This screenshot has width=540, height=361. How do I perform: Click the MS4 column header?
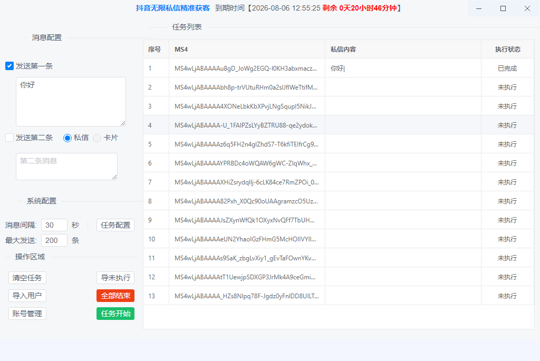247,49
